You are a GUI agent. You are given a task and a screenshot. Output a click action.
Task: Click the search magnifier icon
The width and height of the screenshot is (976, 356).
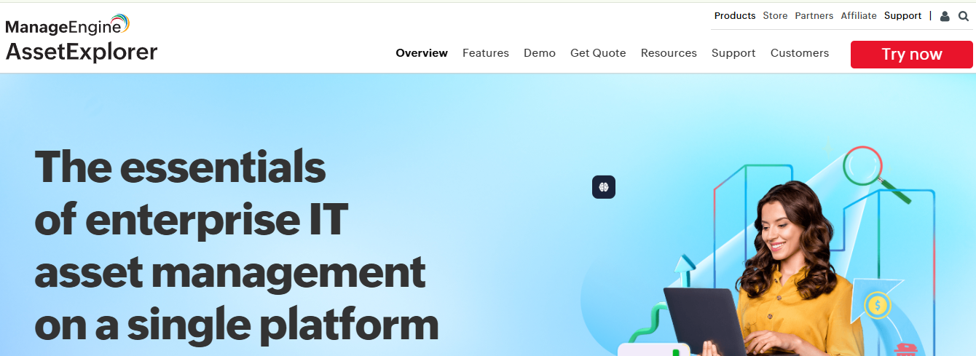[964, 16]
